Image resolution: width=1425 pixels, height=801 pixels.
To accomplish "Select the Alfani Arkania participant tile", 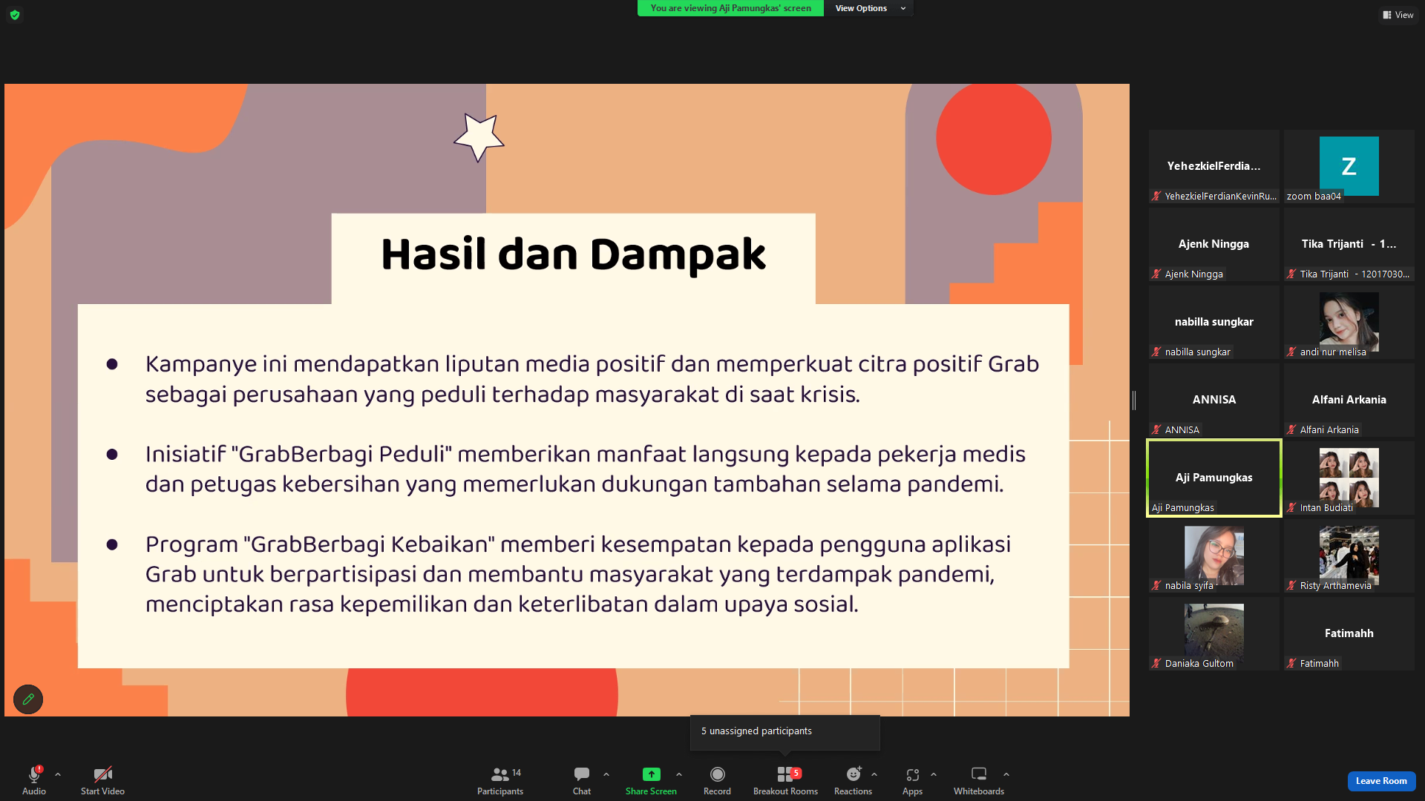I will 1349,400.
